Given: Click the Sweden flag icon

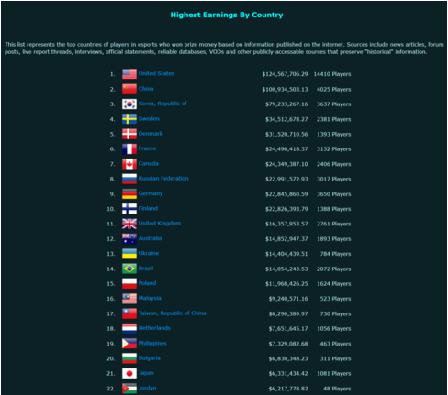Looking at the screenshot, I should click(x=129, y=119).
